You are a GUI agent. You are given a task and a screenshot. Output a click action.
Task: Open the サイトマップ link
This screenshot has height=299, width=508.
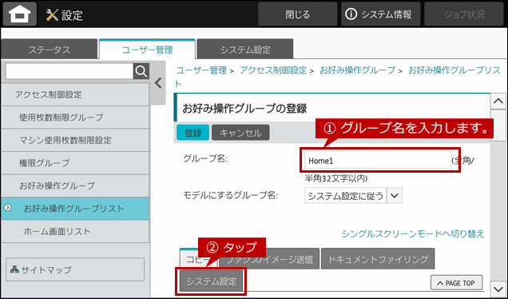coord(75,269)
